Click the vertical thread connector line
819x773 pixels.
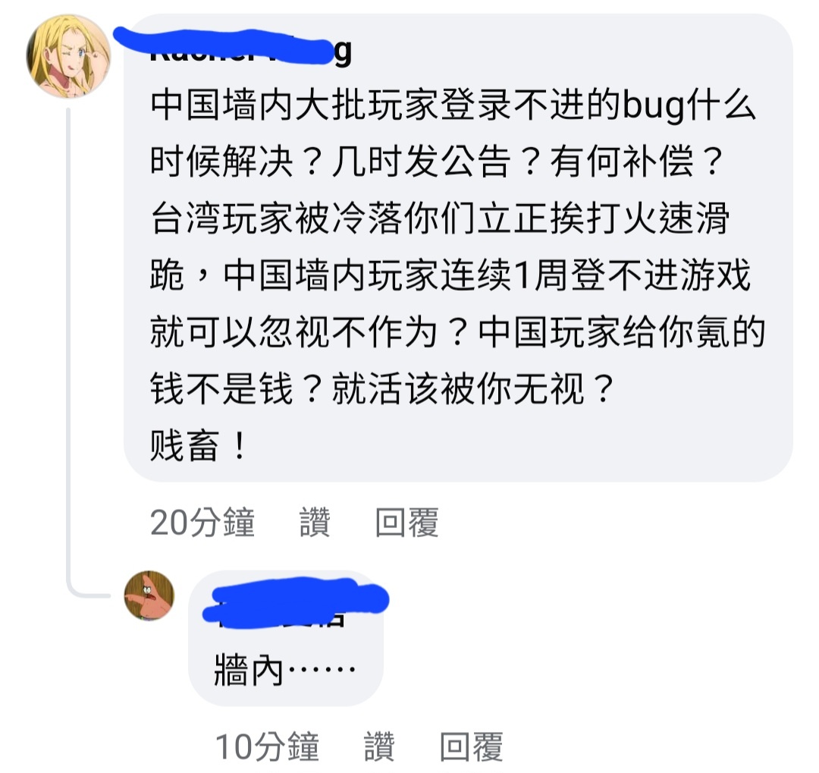click(x=69, y=345)
